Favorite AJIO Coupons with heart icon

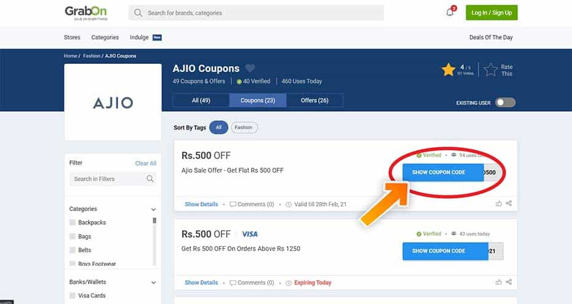pos(250,68)
